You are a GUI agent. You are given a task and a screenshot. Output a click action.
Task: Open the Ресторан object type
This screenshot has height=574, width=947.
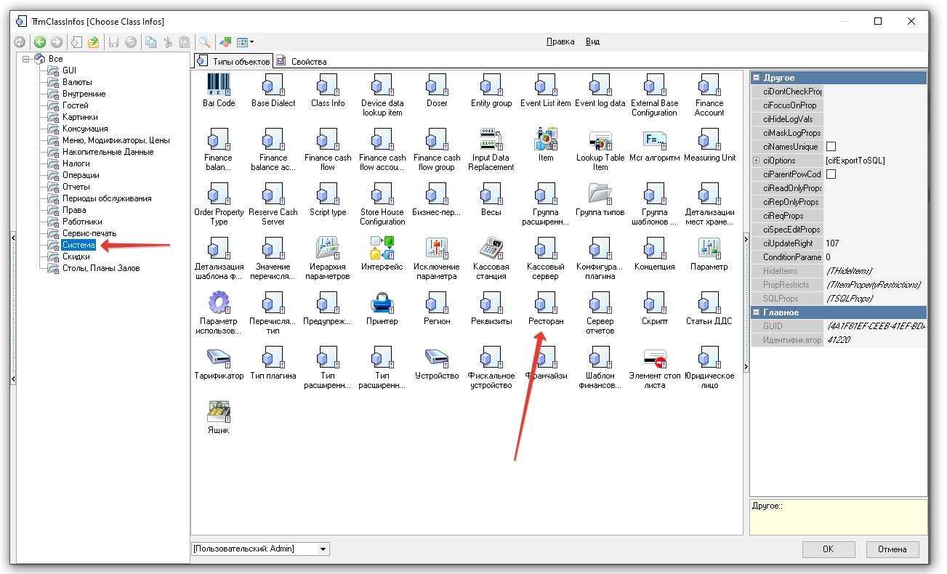click(546, 308)
